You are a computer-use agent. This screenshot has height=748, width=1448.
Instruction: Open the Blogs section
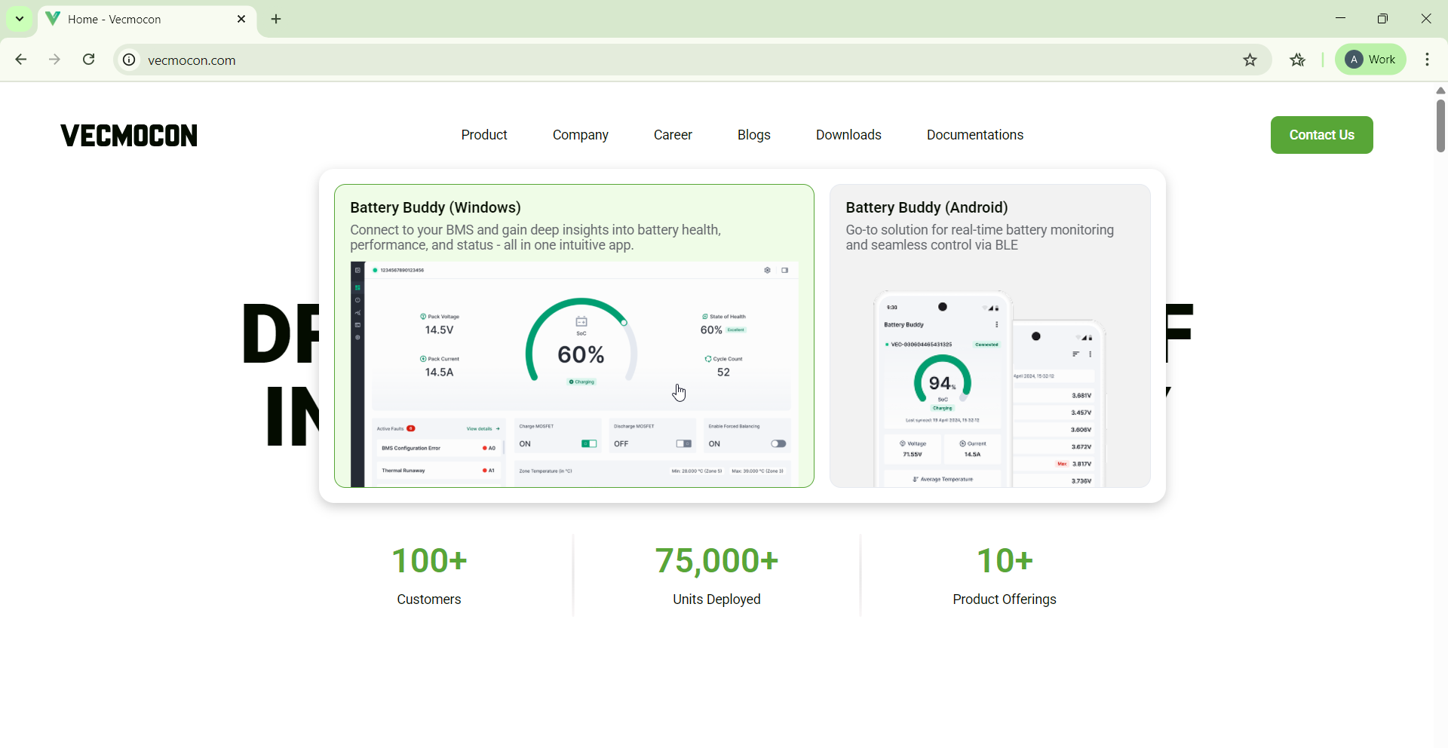point(753,135)
